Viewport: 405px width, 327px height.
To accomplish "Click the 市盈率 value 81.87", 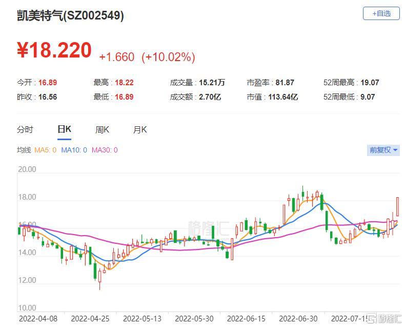I will coord(285,83).
